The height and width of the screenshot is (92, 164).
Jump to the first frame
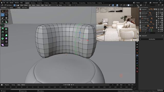click(x=64, y=85)
